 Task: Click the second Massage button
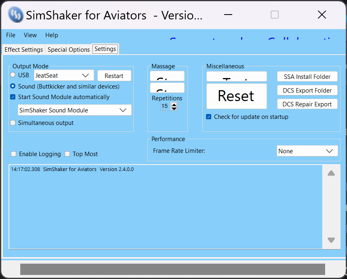point(167,88)
